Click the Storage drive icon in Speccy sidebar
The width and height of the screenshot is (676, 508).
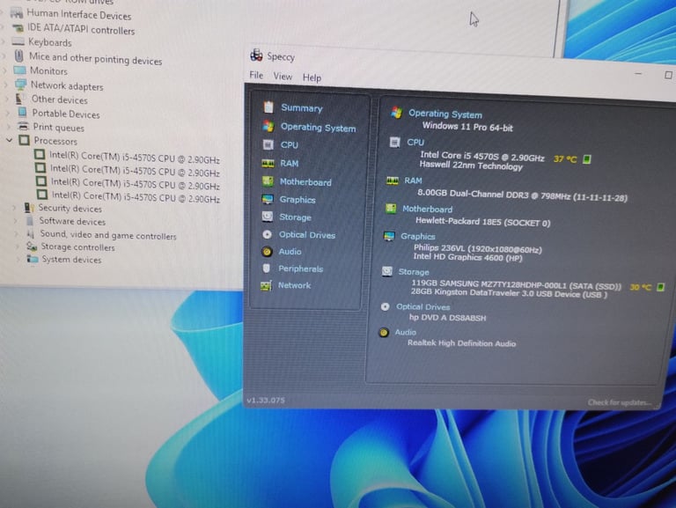coord(268,217)
